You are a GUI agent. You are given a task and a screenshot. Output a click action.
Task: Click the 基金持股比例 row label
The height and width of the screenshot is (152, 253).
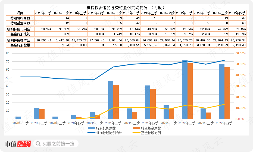coord(20,34)
